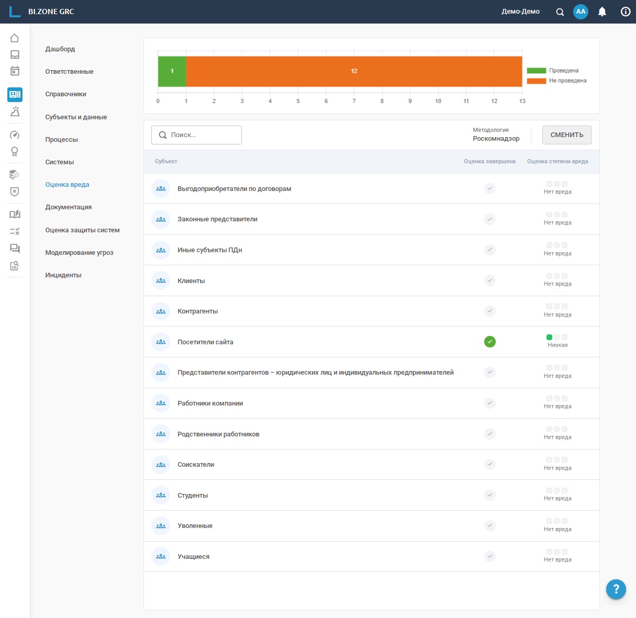The image size is (636, 618).
Task: Toggle completion check for Студенты row
Action: [490, 495]
